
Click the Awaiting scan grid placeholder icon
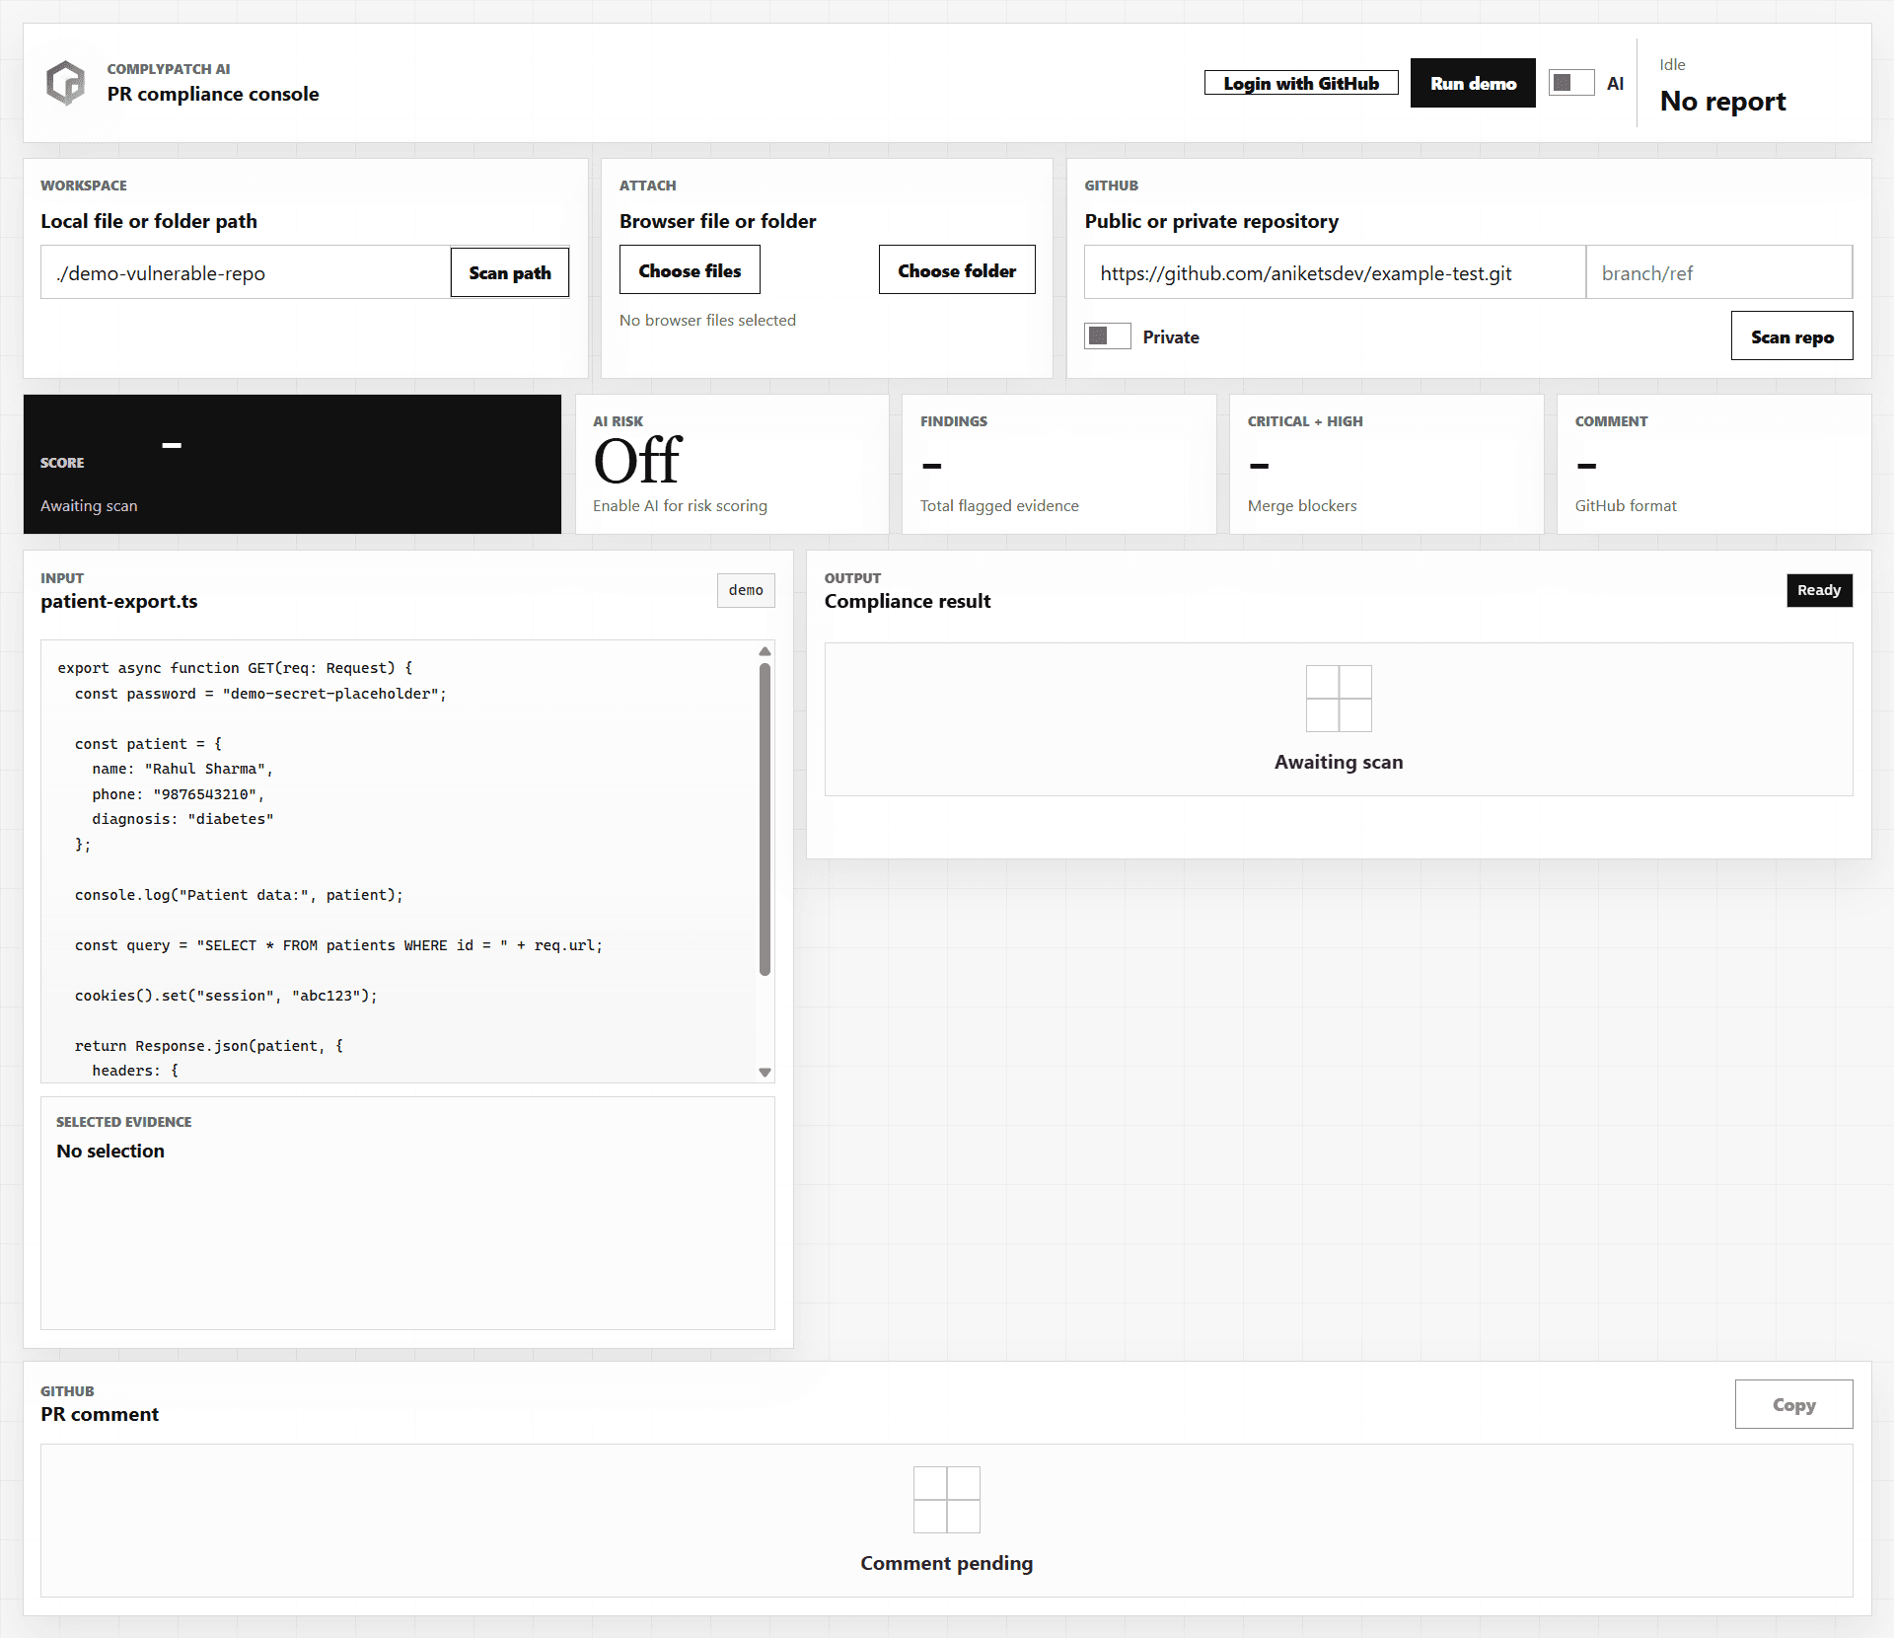[x=1339, y=699]
